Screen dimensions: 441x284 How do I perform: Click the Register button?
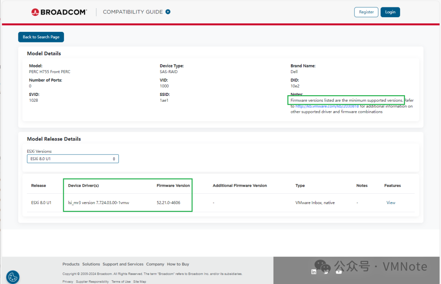pyautogui.click(x=366, y=12)
